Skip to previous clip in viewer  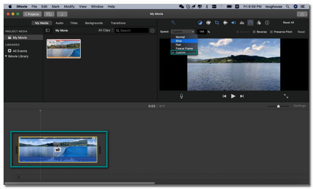click(224, 96)
